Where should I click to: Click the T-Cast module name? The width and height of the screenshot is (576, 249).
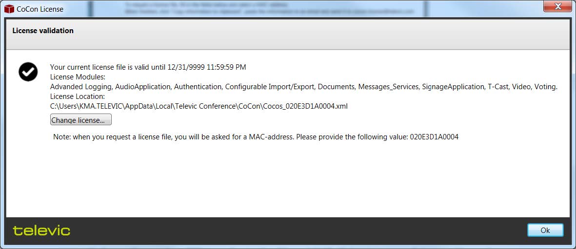499,87
